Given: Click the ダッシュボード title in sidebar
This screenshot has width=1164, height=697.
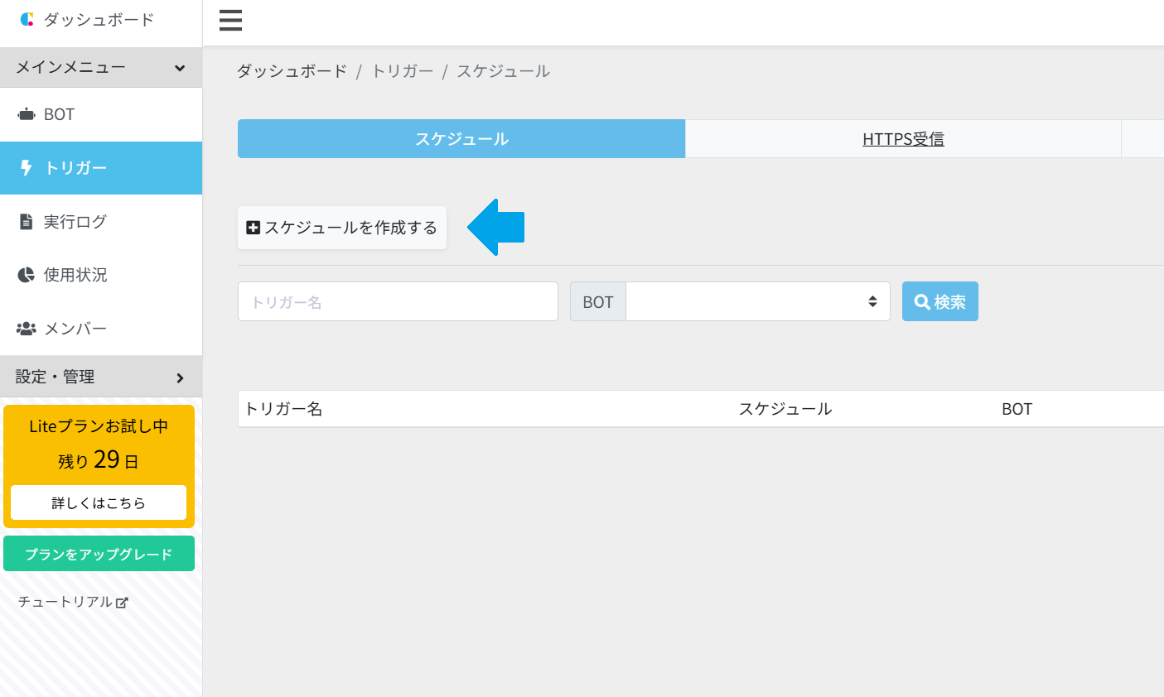Looking at the screenshot, I should tap(99, 20).
